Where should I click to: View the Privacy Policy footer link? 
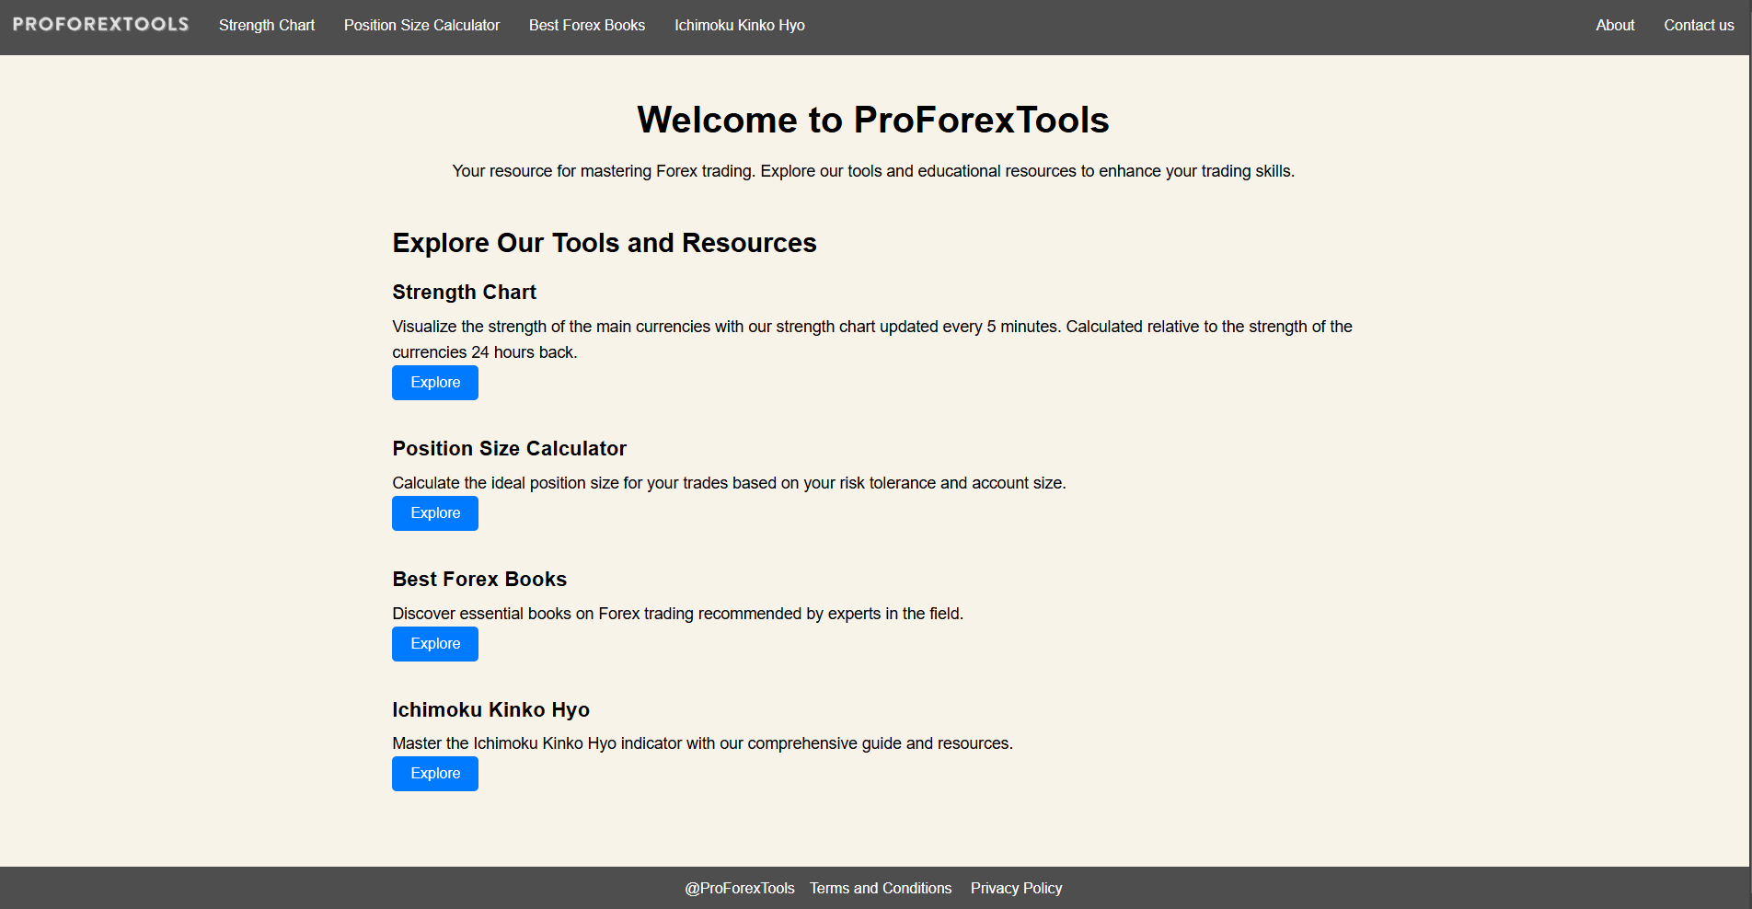(1016, 889)
